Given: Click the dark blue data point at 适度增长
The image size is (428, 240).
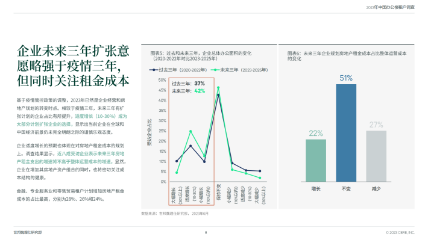Looking at the screenshot, I should [190, 146].
